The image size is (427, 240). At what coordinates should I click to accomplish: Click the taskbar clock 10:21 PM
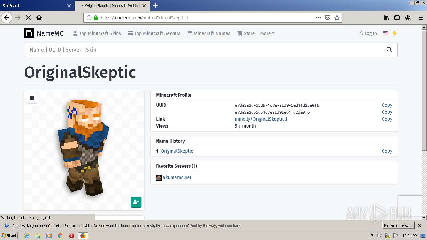pos(410,236)
